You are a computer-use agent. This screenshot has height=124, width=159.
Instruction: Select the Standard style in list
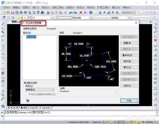pos(31,37)
